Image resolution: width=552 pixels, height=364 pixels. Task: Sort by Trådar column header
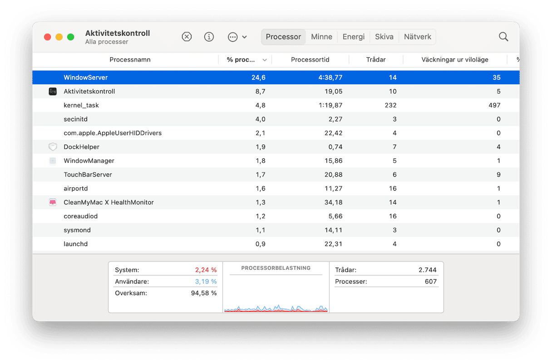pos(375,60)
